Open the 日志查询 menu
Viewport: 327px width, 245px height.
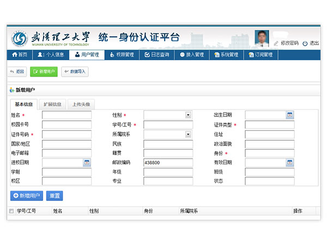coord(156,54)
